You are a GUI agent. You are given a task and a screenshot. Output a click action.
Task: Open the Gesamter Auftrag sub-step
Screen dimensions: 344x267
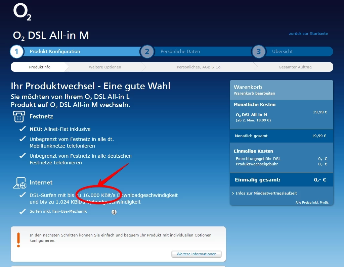pyautogui.click(x=295, y=67)
